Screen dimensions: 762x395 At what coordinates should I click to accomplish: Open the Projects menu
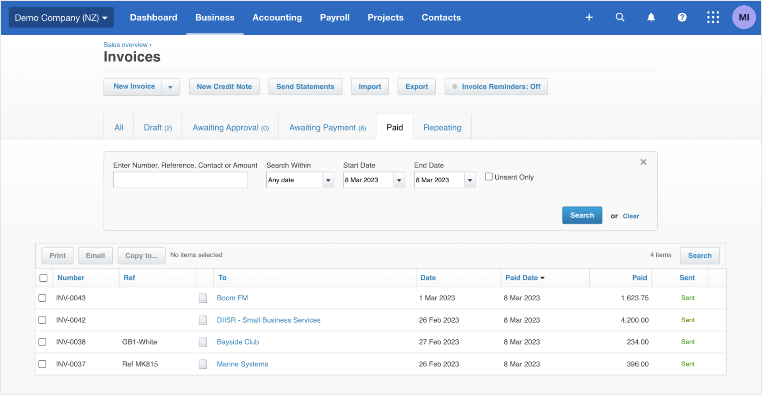tap(385, 18)
